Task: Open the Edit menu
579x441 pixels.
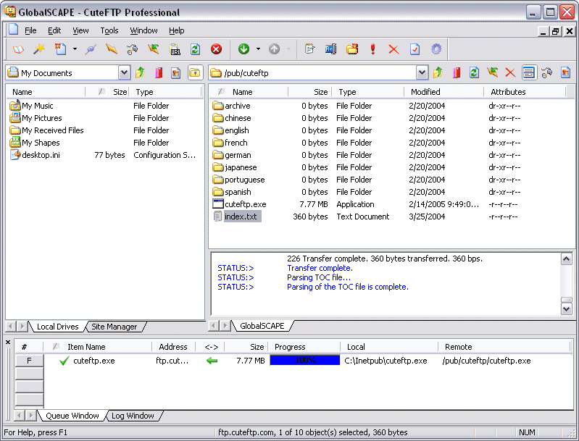Action: click(x=54, y=30)
